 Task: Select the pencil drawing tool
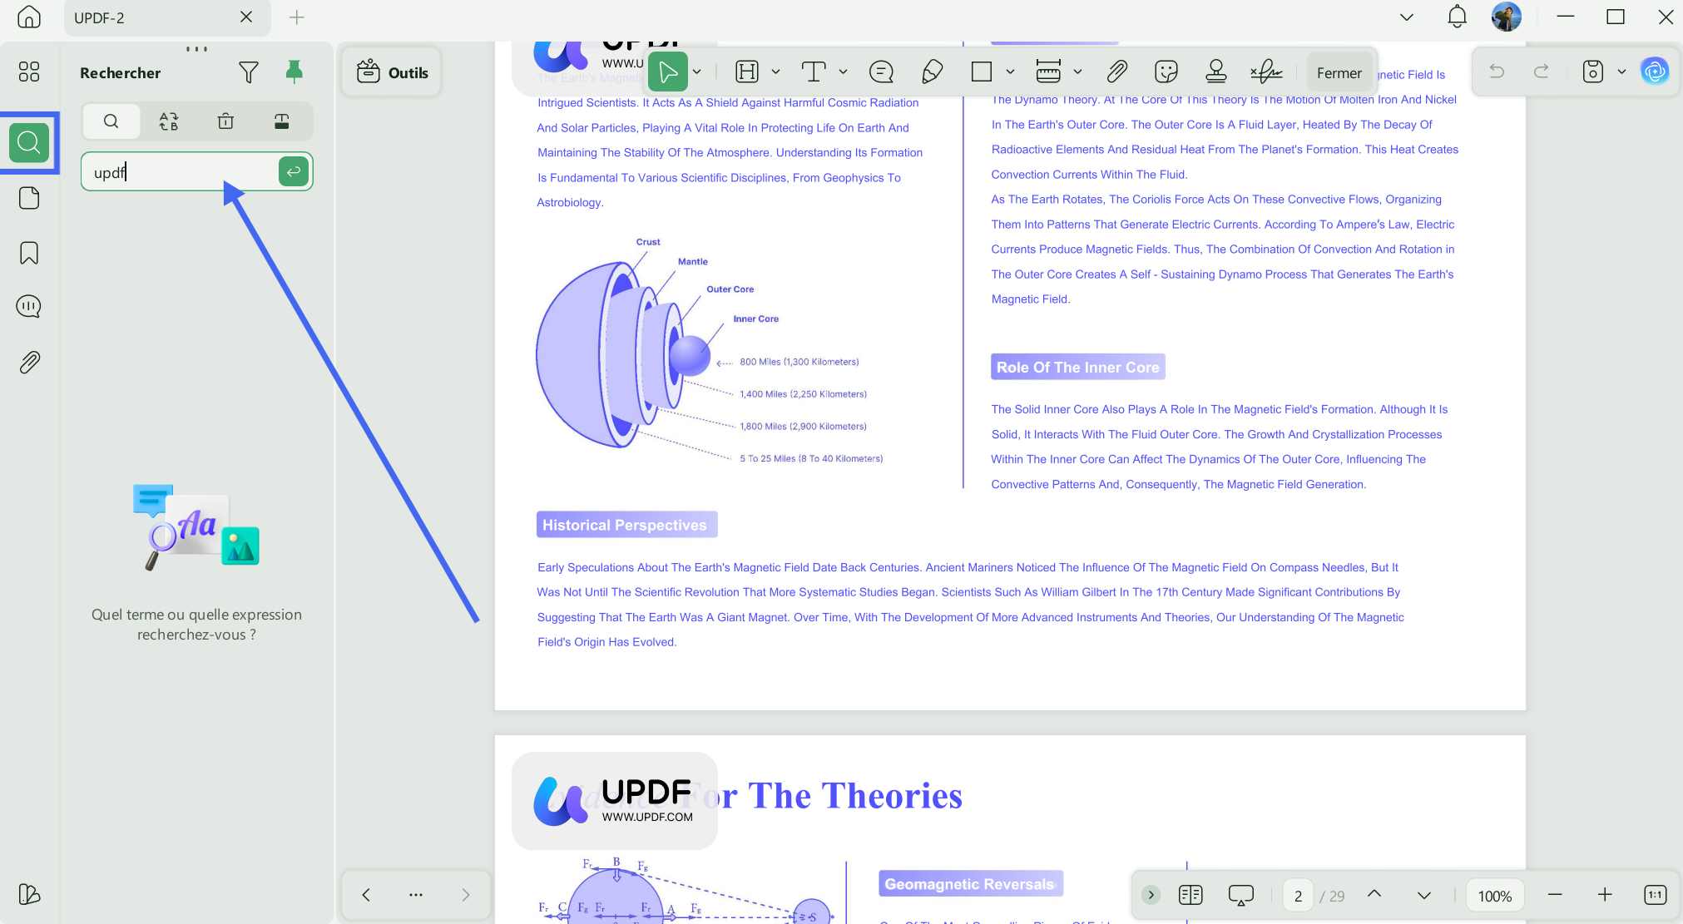[933, 72]
